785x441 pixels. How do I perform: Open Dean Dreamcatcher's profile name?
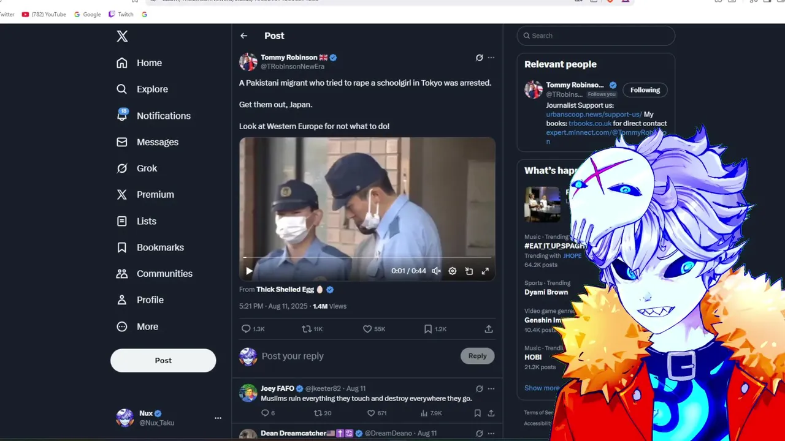point(293,433)
